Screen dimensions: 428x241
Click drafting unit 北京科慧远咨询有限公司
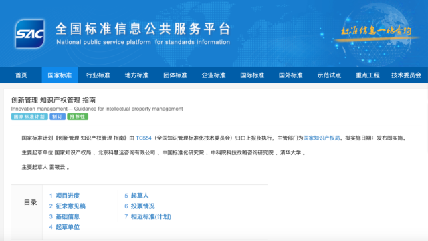[126, 152]
